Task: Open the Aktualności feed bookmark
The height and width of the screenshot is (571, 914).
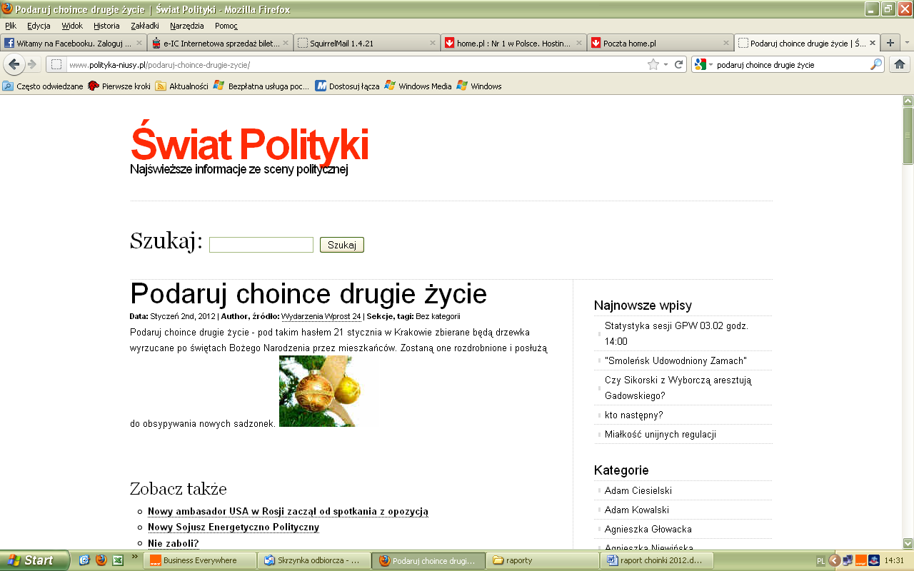Action: (182, 86)
